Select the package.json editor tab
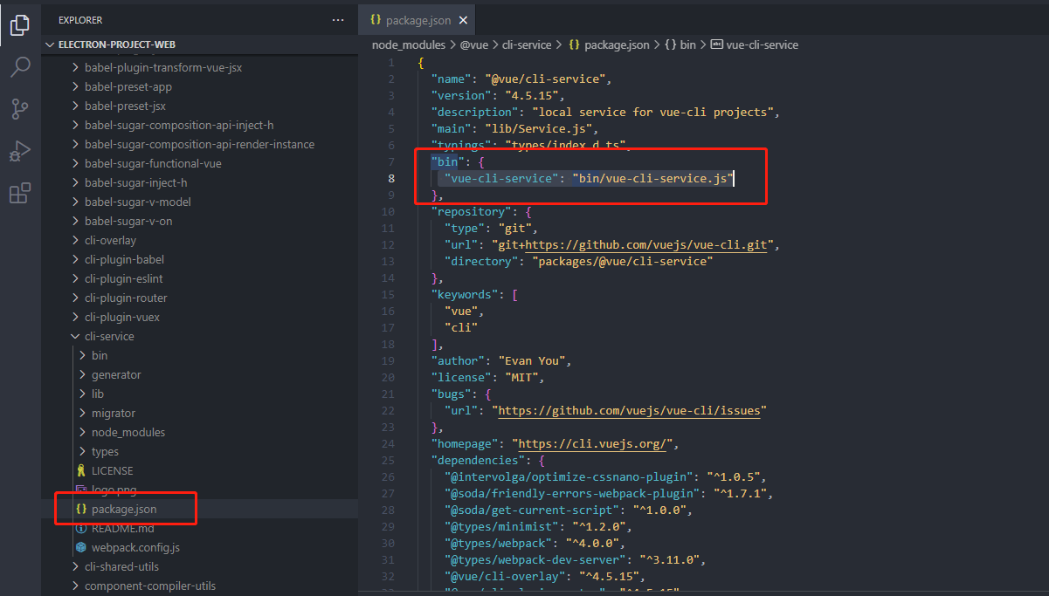 (x=418, y=19)
